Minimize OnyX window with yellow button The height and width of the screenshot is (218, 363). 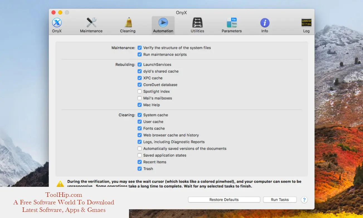click(60, 13)
